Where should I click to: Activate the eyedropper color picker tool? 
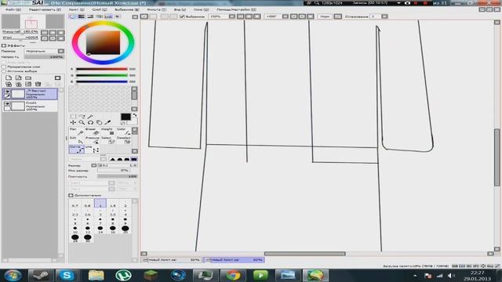(x=108, y=122)
